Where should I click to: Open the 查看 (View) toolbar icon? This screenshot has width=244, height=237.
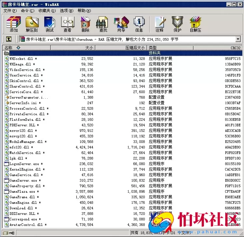68,24
